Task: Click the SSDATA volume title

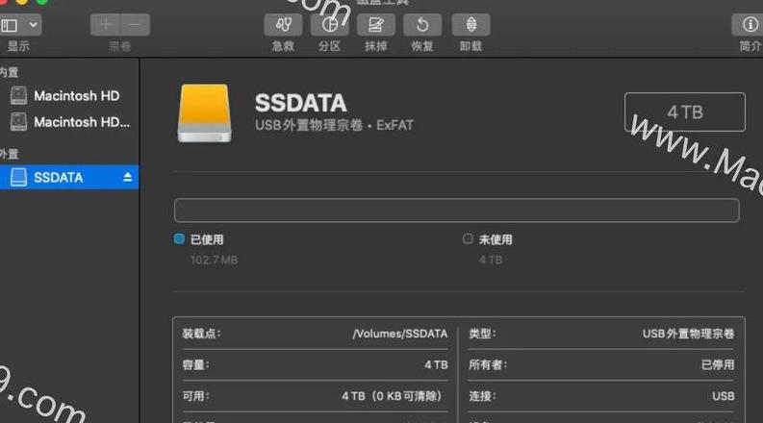Action: (x=301, y=103)
